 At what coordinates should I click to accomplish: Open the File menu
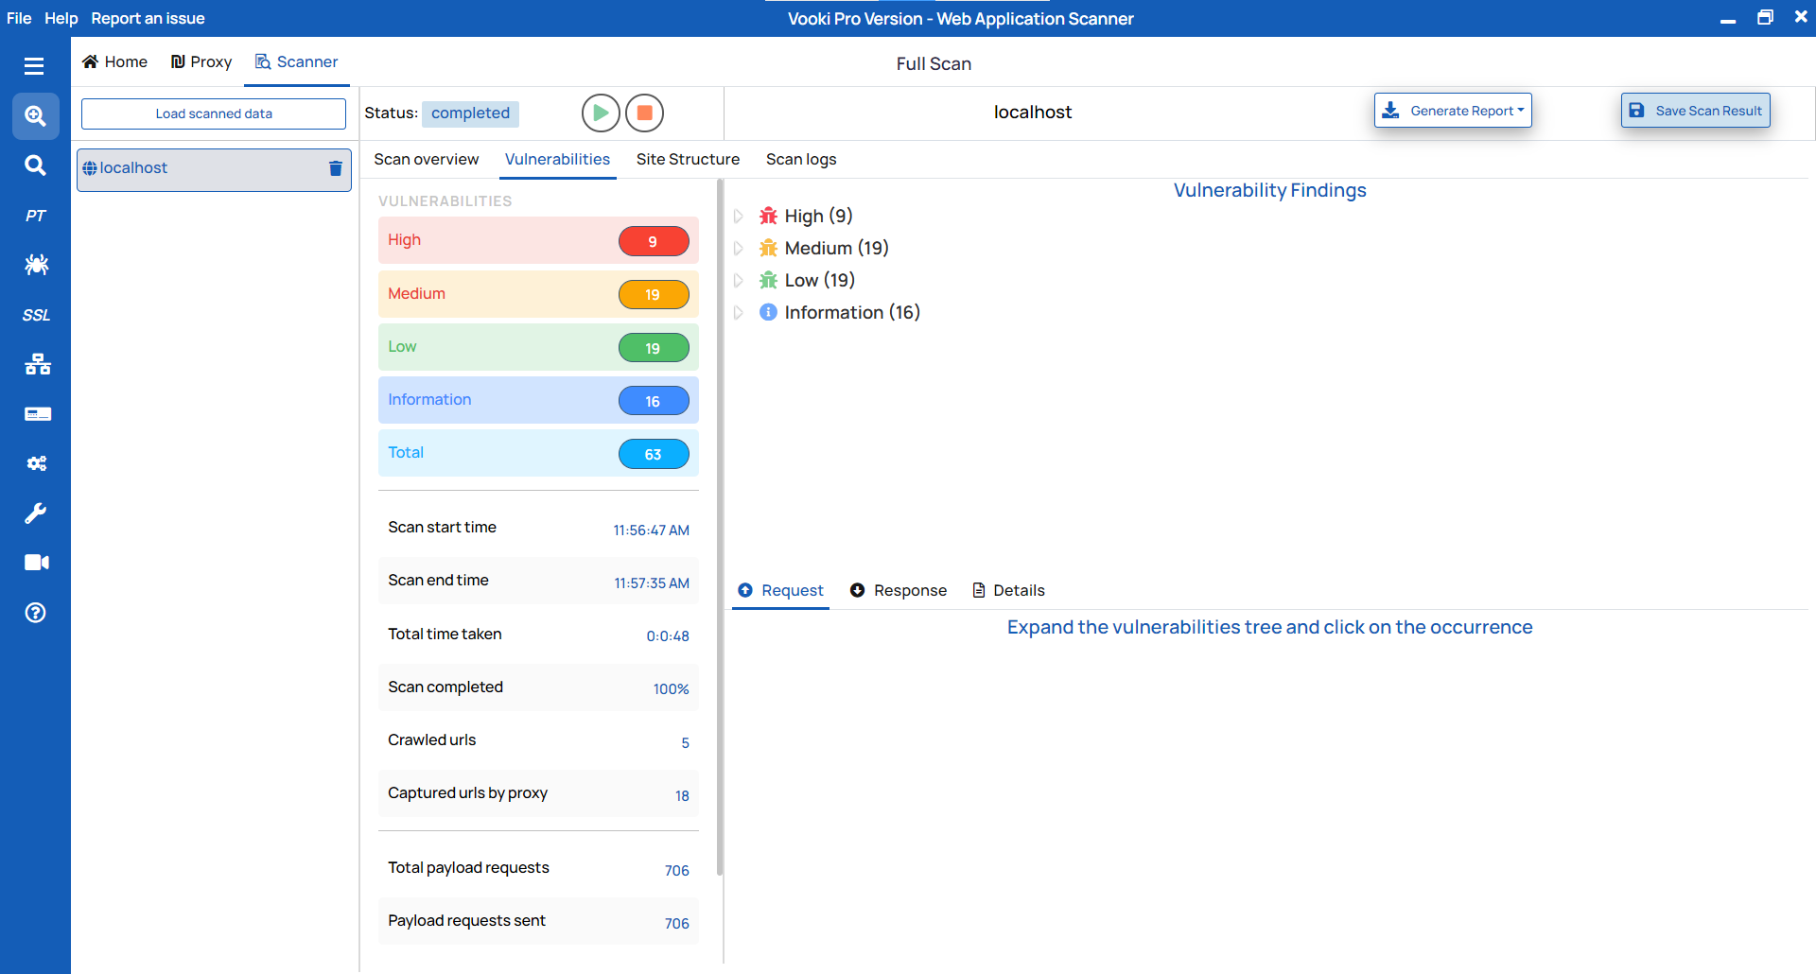tap(19, 18)
